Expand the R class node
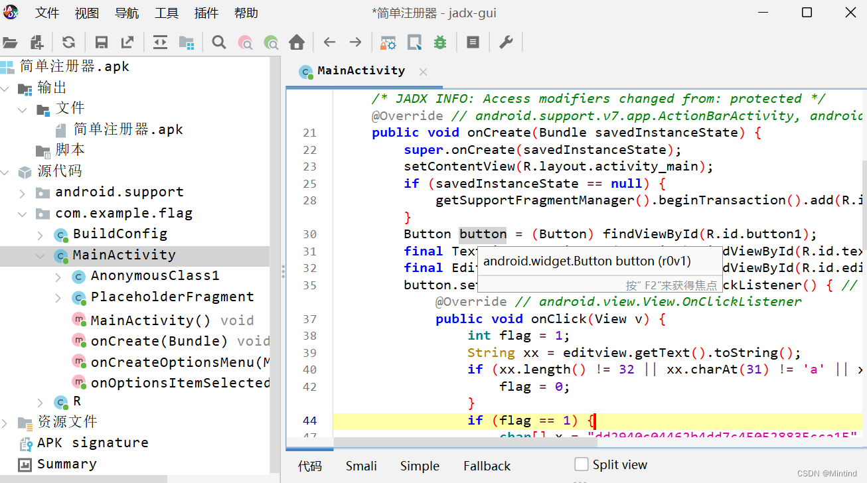 pos(40,402)
